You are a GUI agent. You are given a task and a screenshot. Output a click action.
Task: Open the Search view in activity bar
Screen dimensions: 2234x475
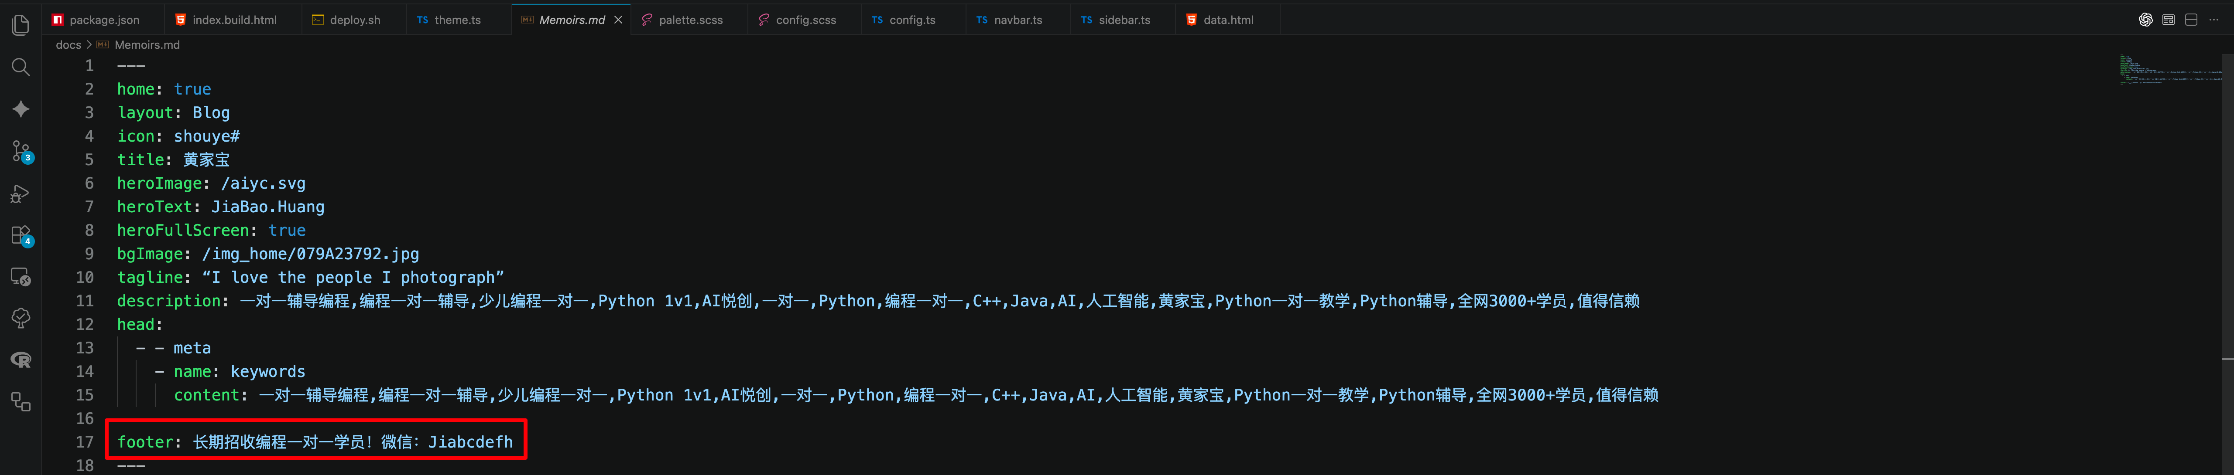point(21,67)
